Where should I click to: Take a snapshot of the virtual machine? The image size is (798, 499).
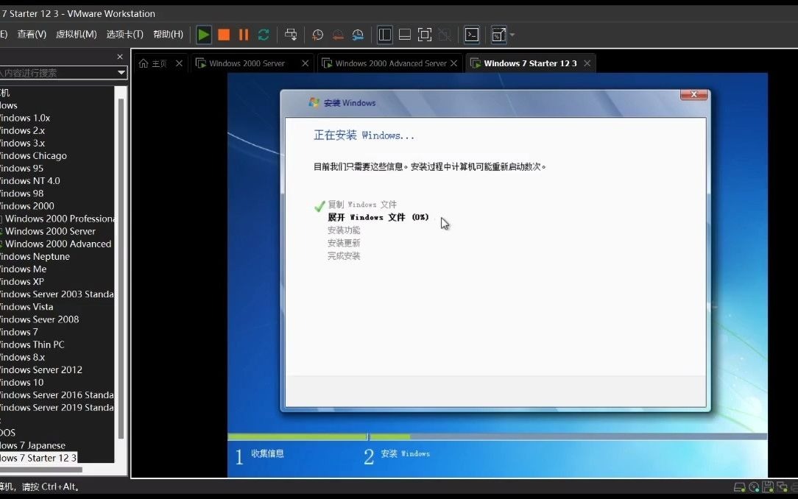point(317,35)
